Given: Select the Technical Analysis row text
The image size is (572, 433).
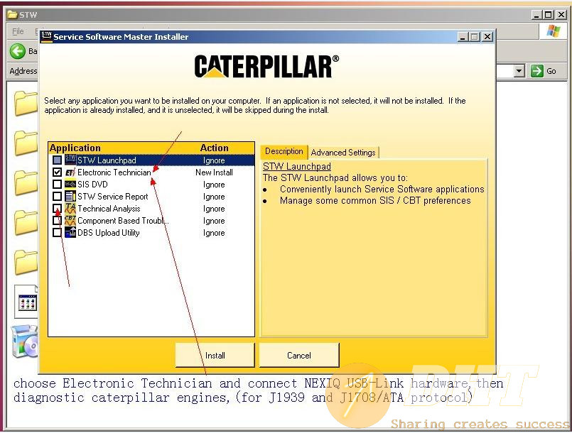Looking at the screenshot, I should click(x=109, y=209).
